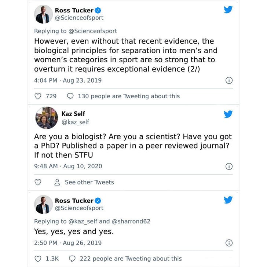Like the tweet with 729 likes
Screen dimensions: 267x267
(38, 96)
